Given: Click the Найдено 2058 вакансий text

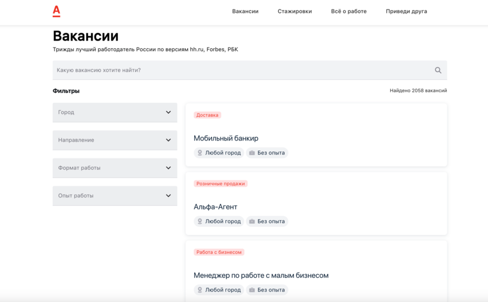Looking at the screenshot, I should click(x=418, y=90).
